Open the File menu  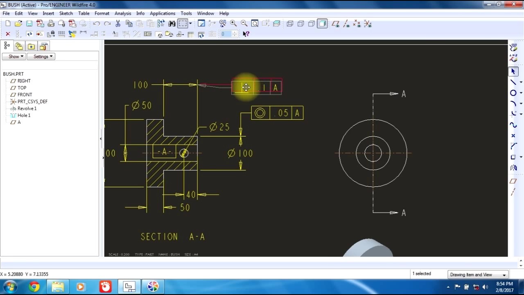[6, 13]
